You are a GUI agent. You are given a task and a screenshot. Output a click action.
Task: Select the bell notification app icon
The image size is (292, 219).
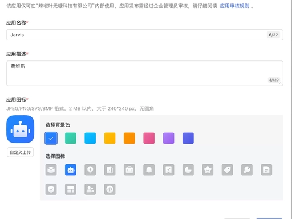[x=149, y=169]
